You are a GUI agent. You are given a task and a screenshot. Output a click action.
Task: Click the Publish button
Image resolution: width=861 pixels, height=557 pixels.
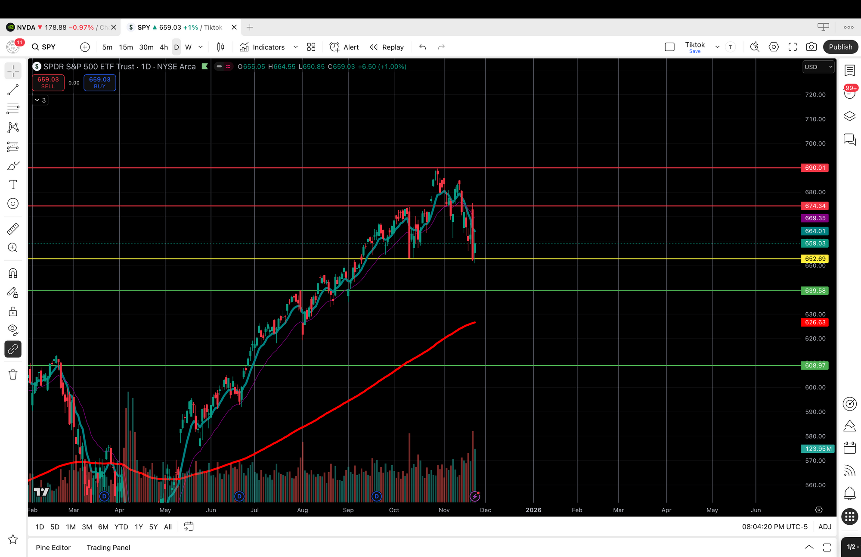[x=840, y=47]
